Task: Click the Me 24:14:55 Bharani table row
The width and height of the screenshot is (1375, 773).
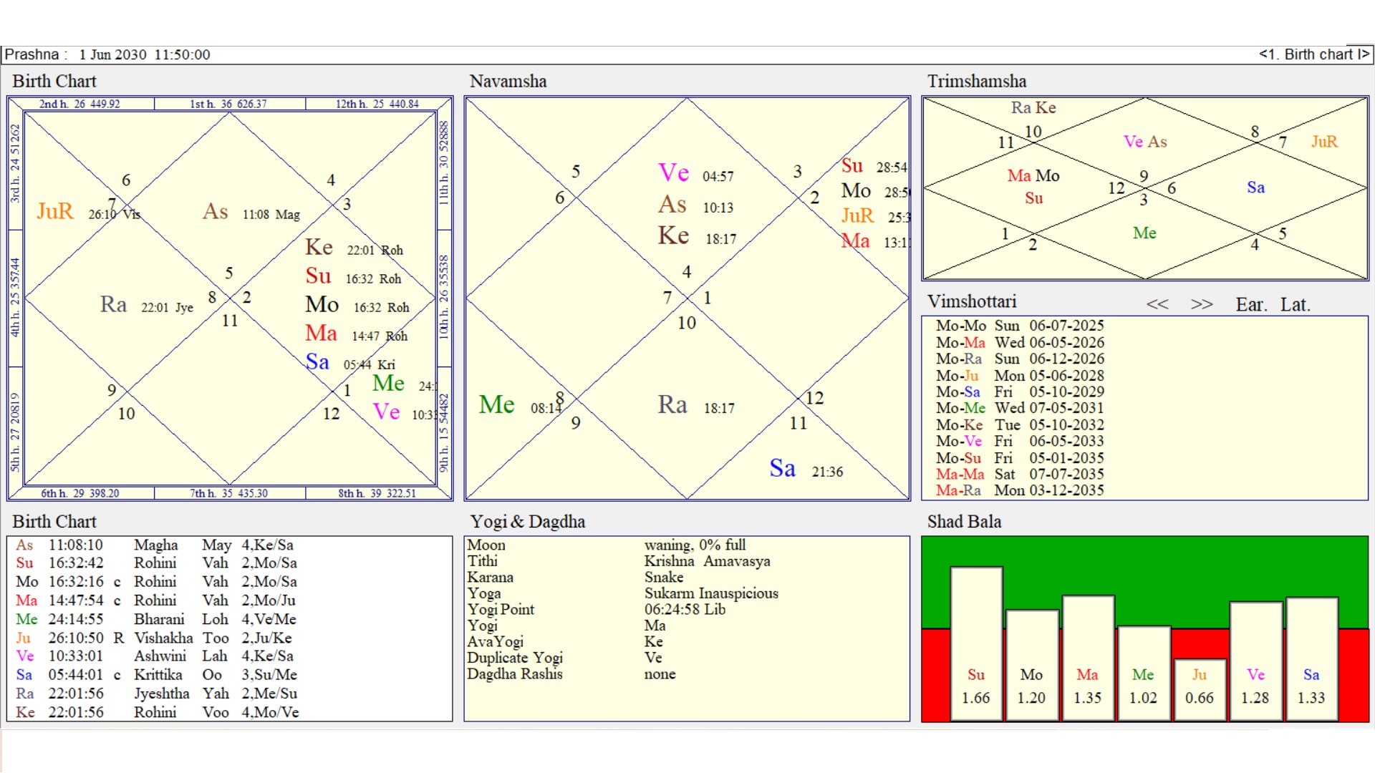Action: click(x=155, y=619)
